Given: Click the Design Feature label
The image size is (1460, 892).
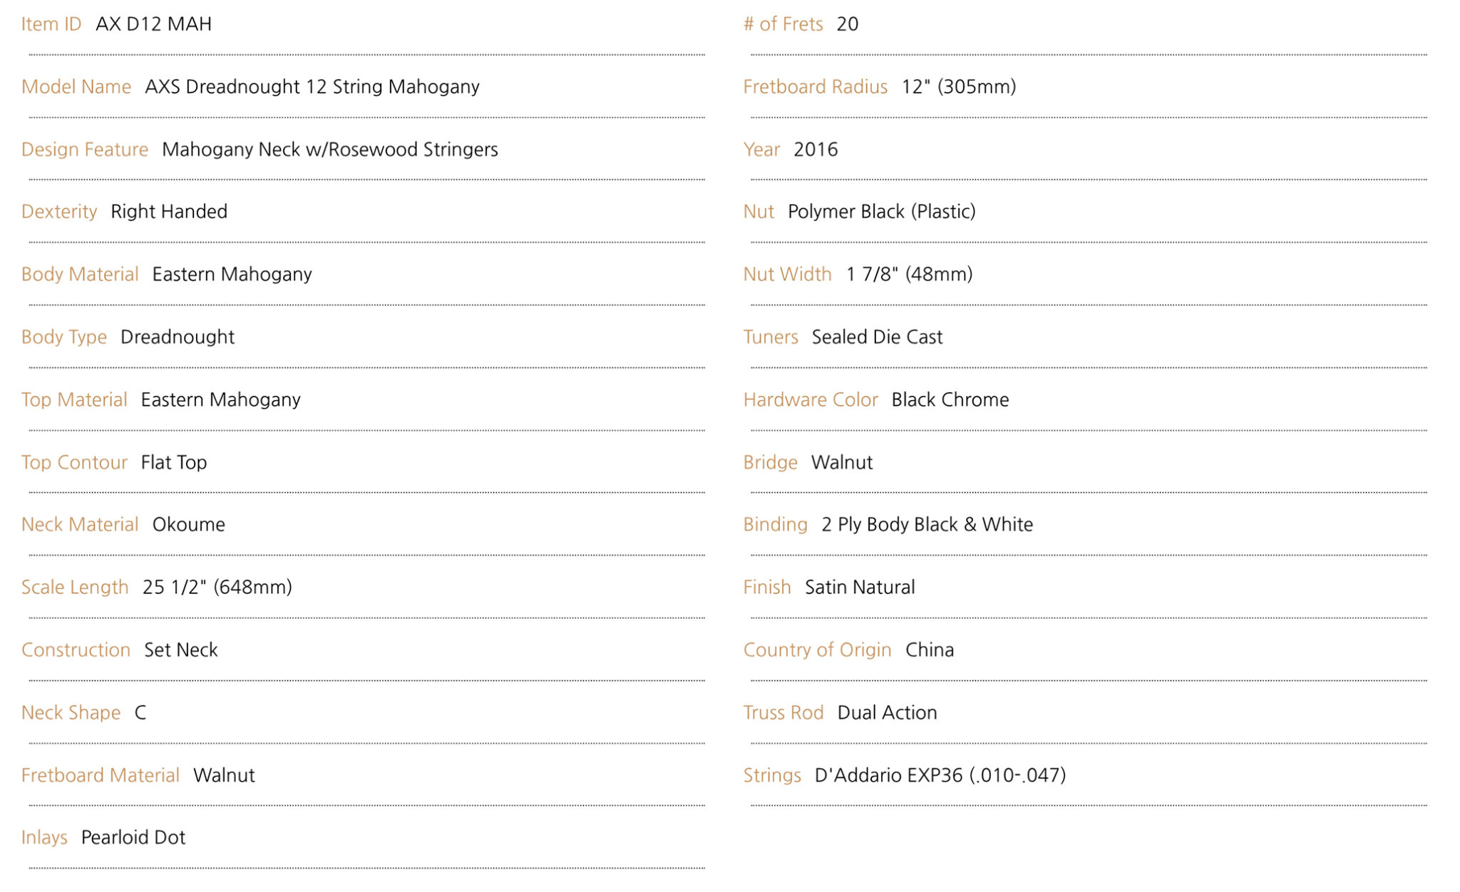Looking at the screenshot, I should [x=85, y=150].
